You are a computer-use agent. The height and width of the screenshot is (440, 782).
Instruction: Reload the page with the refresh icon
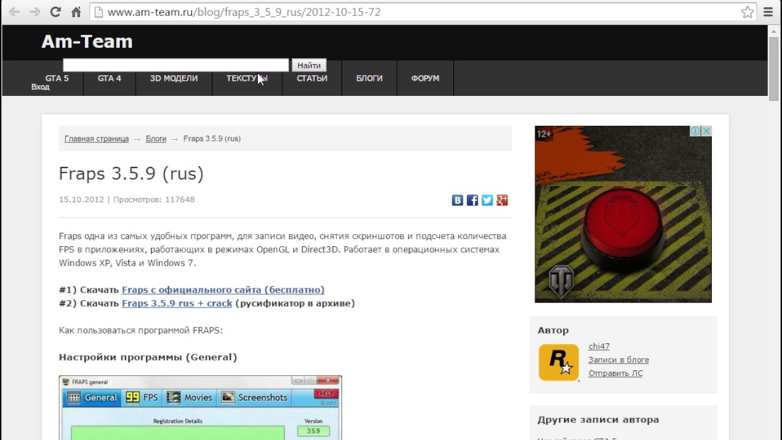coord(56,12)
